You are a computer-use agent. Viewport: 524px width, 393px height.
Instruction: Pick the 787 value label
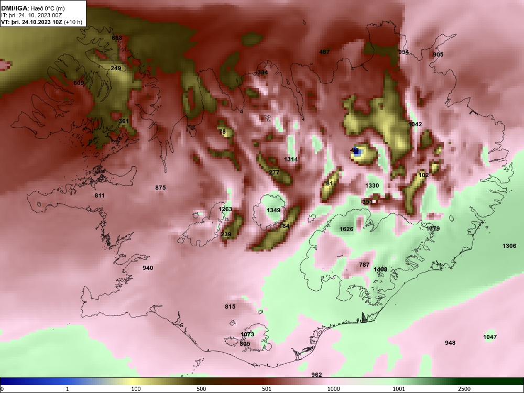coord(364,265)
